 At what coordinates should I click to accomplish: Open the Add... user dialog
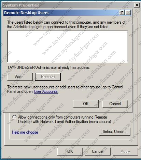[20, 77]
